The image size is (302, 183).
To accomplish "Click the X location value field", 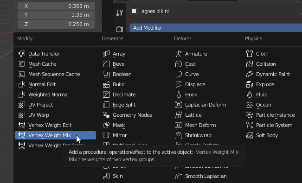I will click(56, 6).
